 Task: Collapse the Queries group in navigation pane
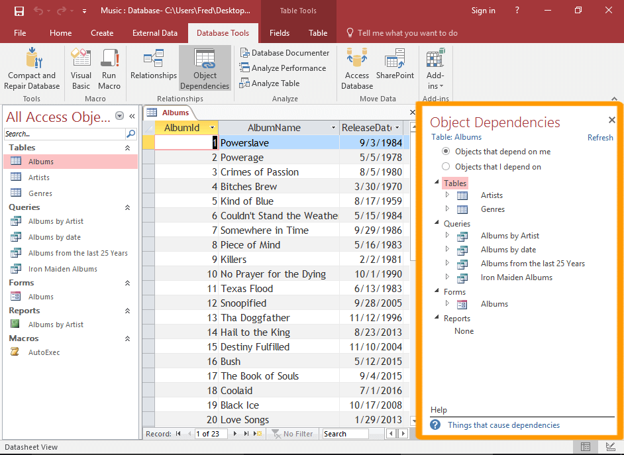pos(127,207)
